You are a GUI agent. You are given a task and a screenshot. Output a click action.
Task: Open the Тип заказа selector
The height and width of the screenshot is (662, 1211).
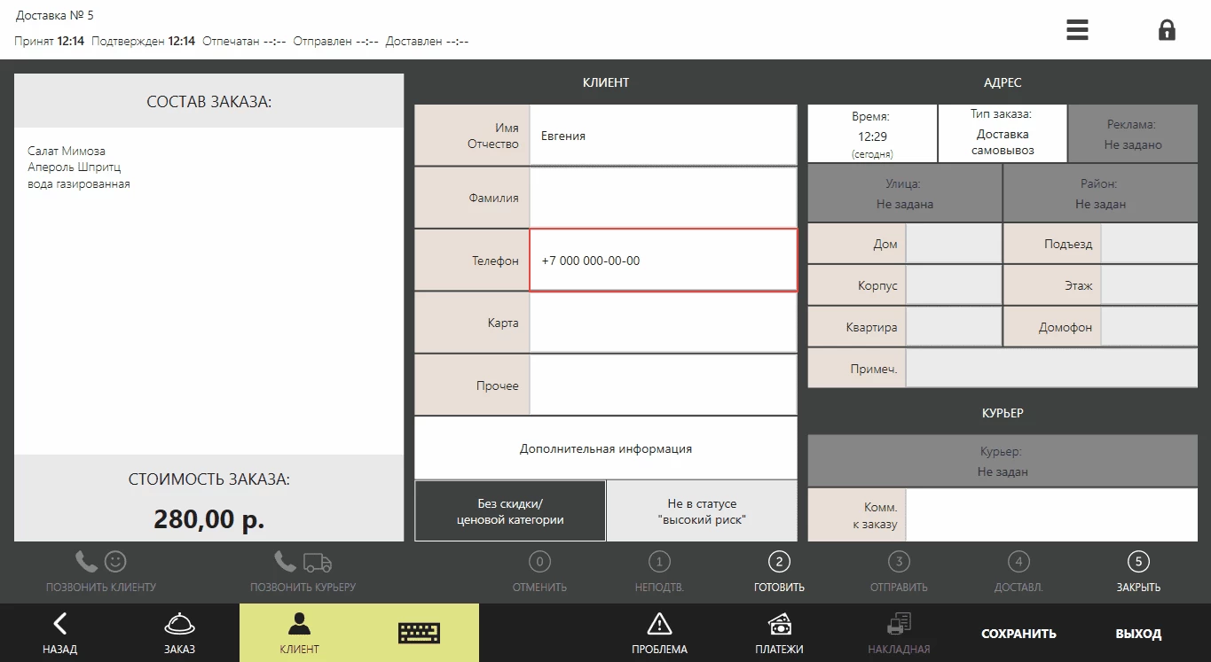coord(1002,134)
